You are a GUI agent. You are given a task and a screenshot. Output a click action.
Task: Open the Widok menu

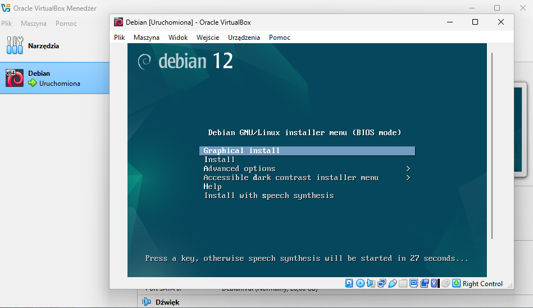pos(178,38)
